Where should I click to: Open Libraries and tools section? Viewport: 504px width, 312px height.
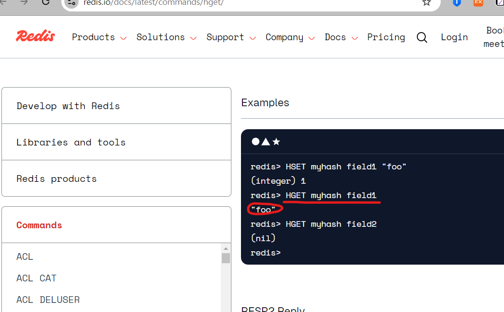116,142
